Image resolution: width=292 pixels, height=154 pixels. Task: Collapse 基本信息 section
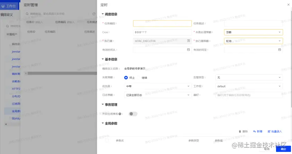tap(103, 59)
